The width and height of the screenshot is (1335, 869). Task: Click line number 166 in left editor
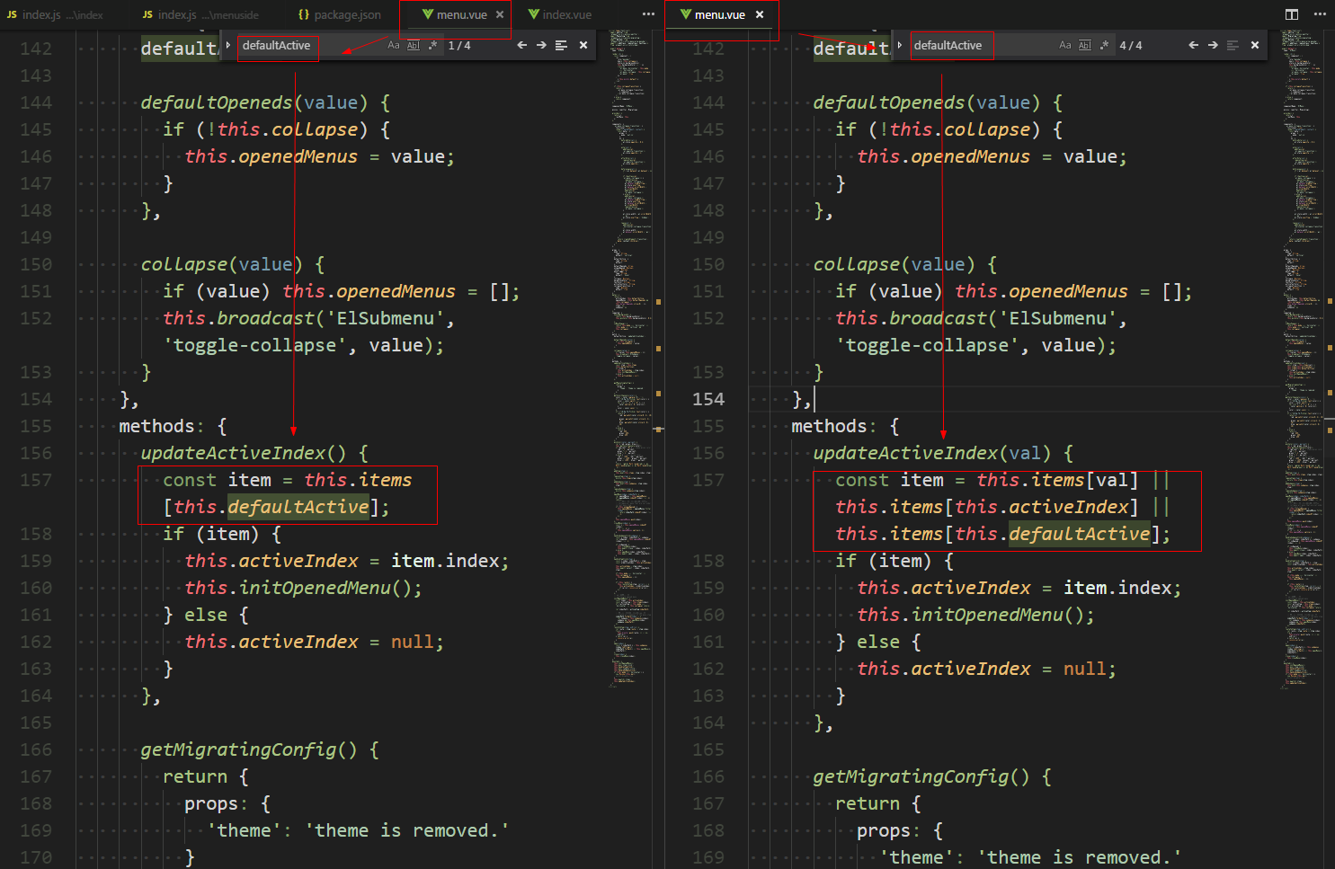coord(36,749)
